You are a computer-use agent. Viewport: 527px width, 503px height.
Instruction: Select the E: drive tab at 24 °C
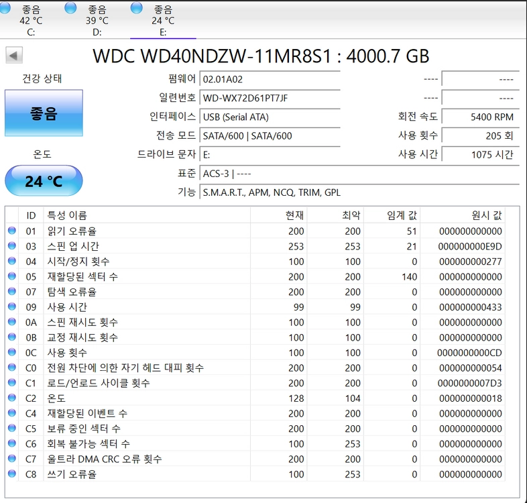pos(163,20)
